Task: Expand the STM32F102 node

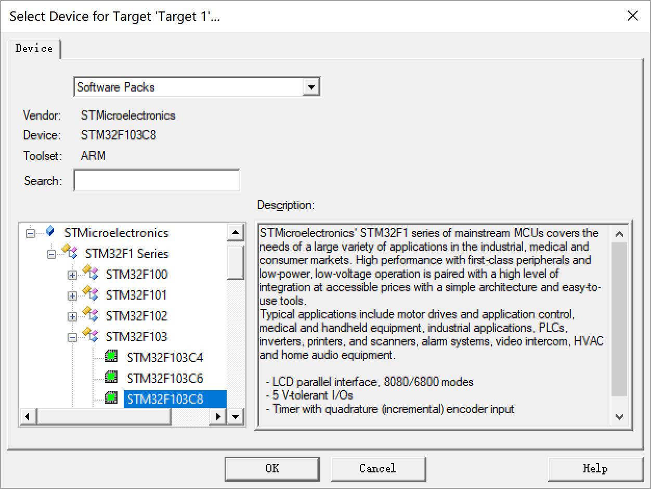Action: pos(72,317)
